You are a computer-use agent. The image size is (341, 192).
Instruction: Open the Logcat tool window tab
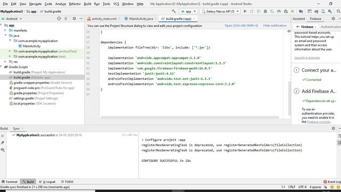(x=47, y=181)
